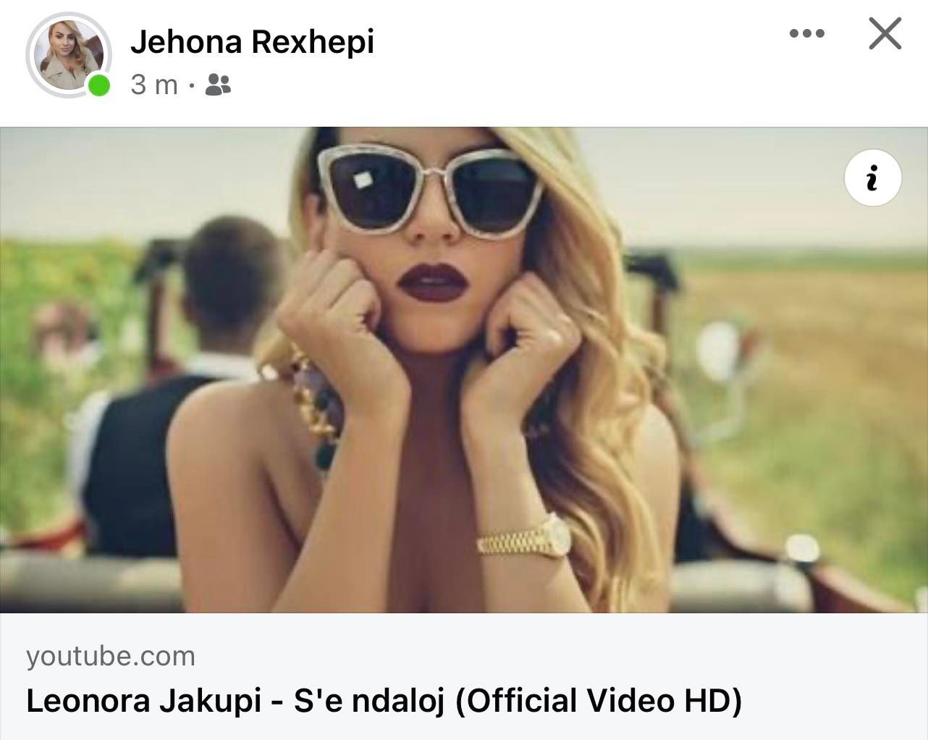928x740 pixels.
Task: Tap the story ring around the avatar
Action: tap(68, 54)
